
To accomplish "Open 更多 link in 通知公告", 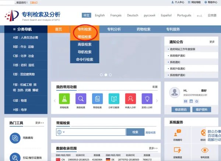I will coord(212,42).
